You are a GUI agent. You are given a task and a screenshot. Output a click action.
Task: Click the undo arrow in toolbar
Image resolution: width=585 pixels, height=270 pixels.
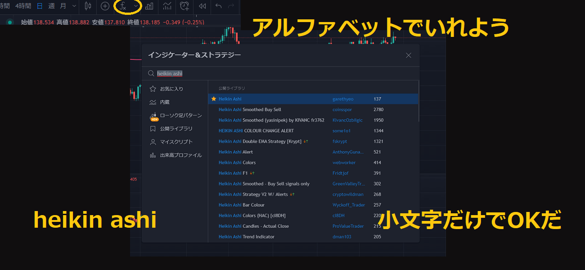pos(219,6)
